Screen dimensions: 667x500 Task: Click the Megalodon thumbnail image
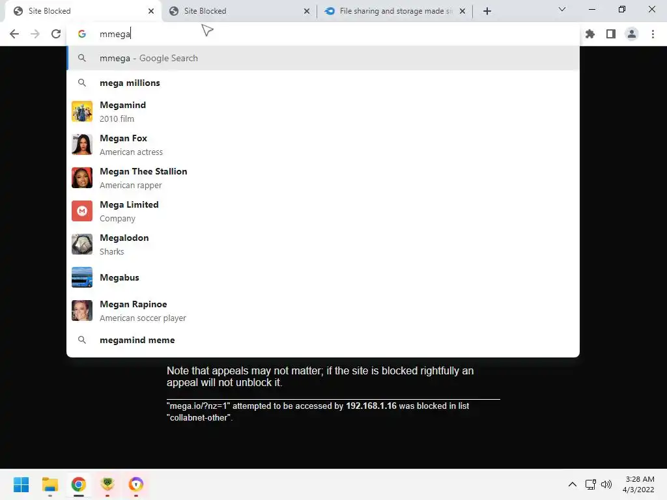82,244
